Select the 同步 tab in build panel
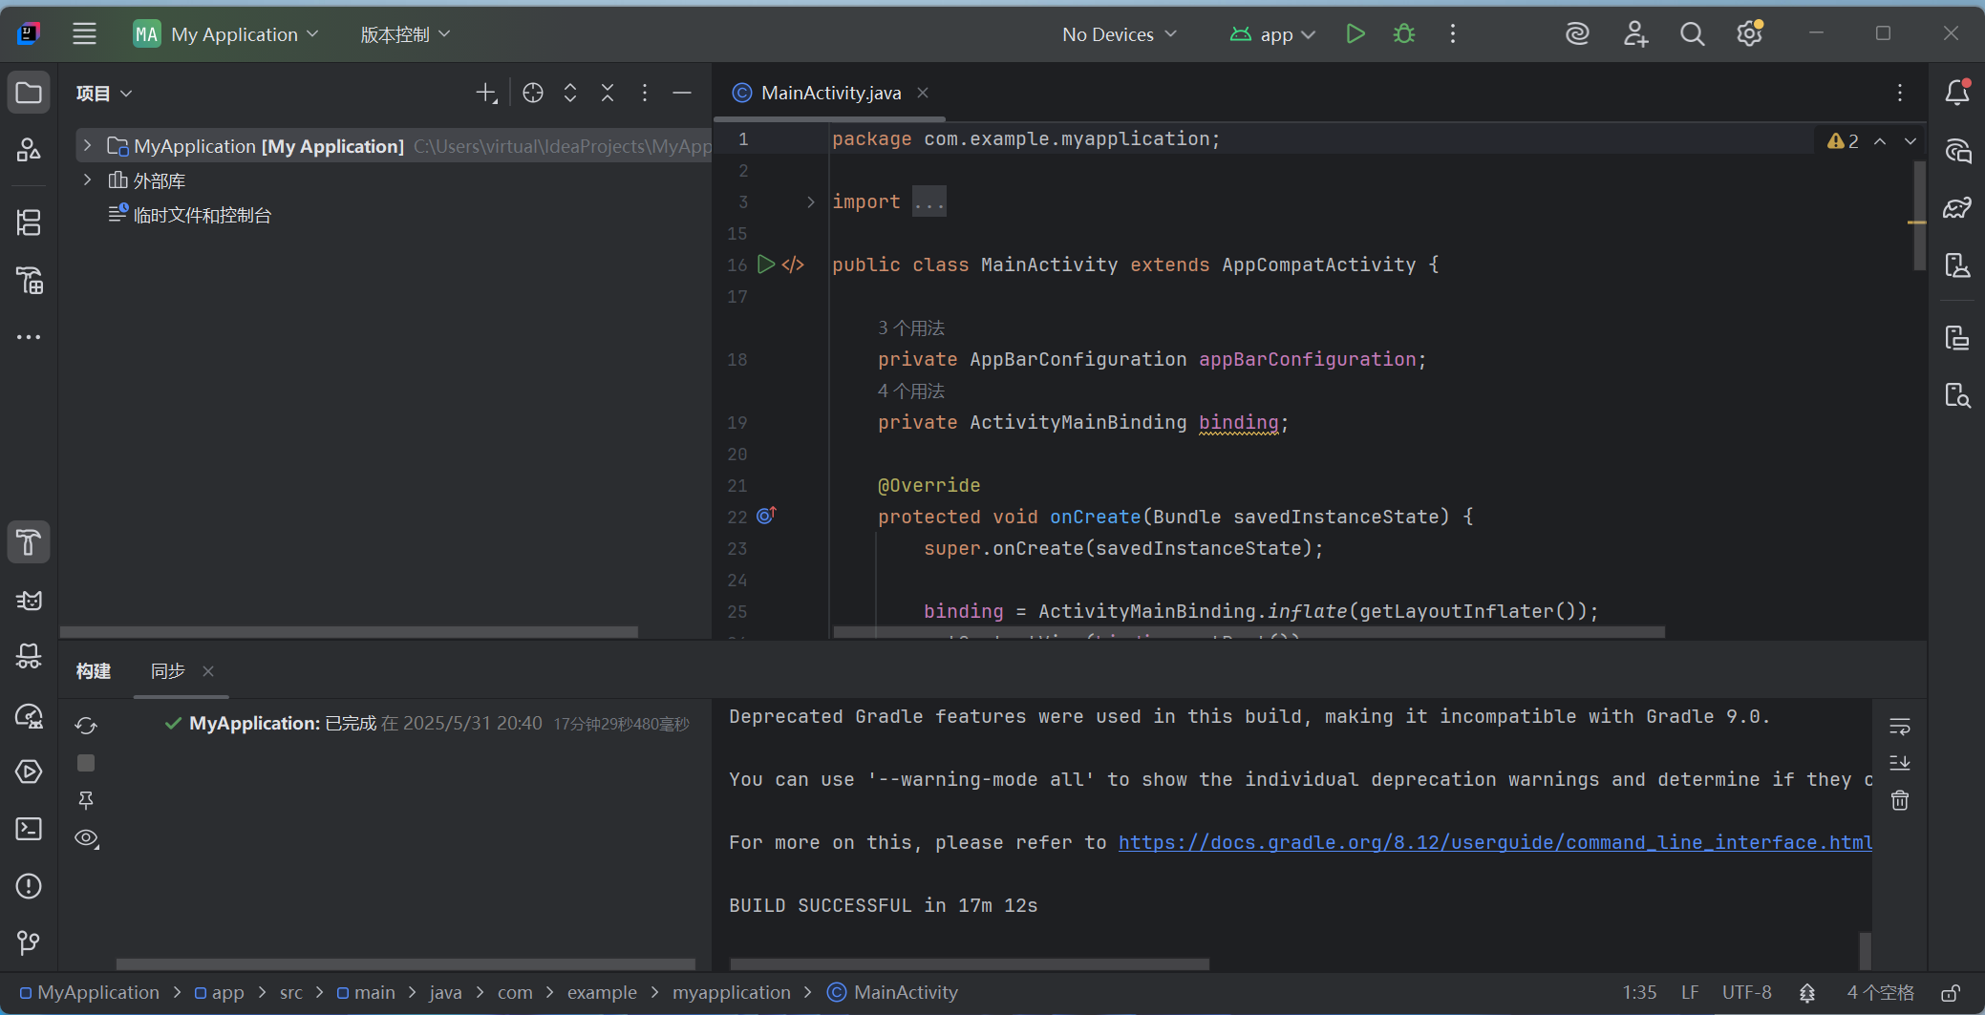Screen dimensions: 1985x1015 [x=168, y=671]
